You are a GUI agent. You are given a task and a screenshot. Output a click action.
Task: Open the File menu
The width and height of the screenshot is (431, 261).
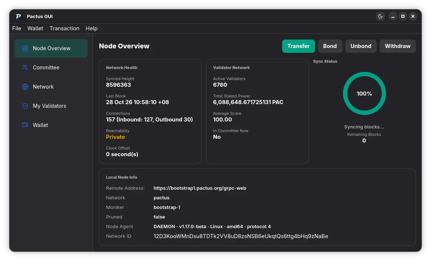coord(17,28)
